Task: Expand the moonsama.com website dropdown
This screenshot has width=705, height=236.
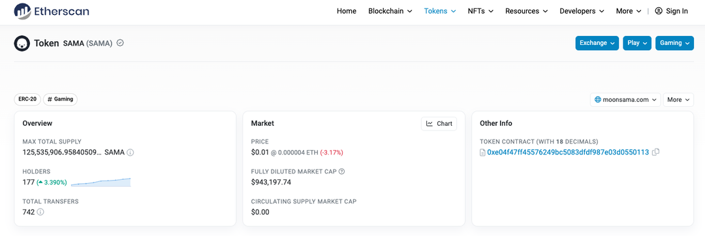Action: click(625, 100)
